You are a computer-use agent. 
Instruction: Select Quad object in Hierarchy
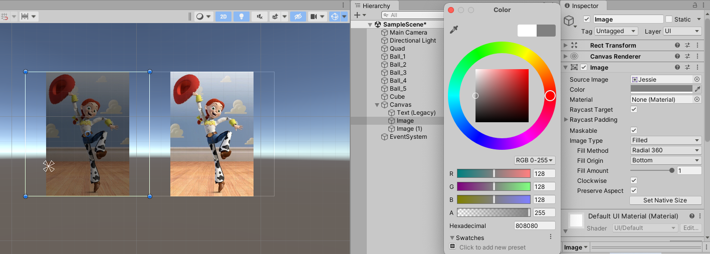[x=397, y=49]
